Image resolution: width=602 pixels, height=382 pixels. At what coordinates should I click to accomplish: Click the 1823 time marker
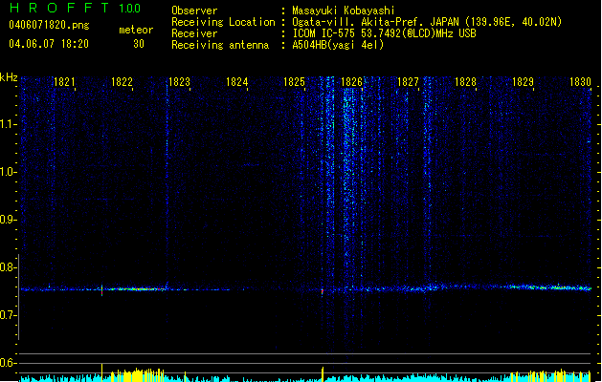pos(179,82)
